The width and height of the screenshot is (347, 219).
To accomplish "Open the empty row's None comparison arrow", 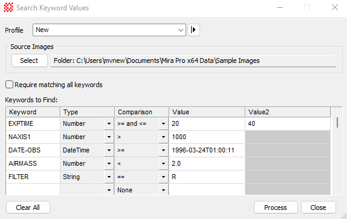I will (x=163, y=190).
